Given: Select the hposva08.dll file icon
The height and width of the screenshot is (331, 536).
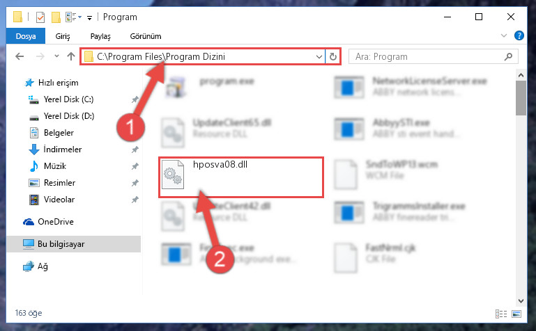Looking at the screenshot, I should 173,175.
